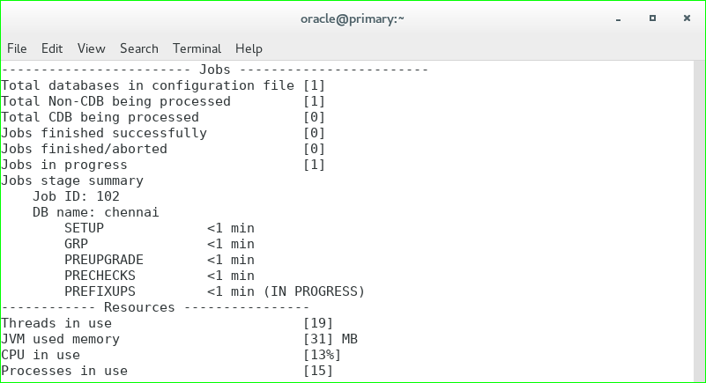Open the Help menu
The width and height of the screenshot is (706, 383).
click(x=249, y=48)
